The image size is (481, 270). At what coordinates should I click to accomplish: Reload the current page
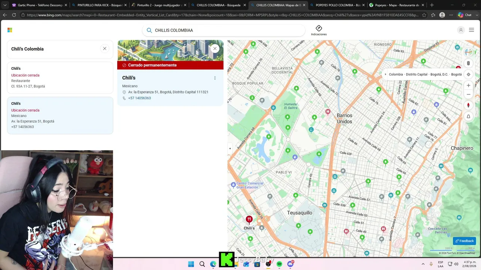point(14,15)
